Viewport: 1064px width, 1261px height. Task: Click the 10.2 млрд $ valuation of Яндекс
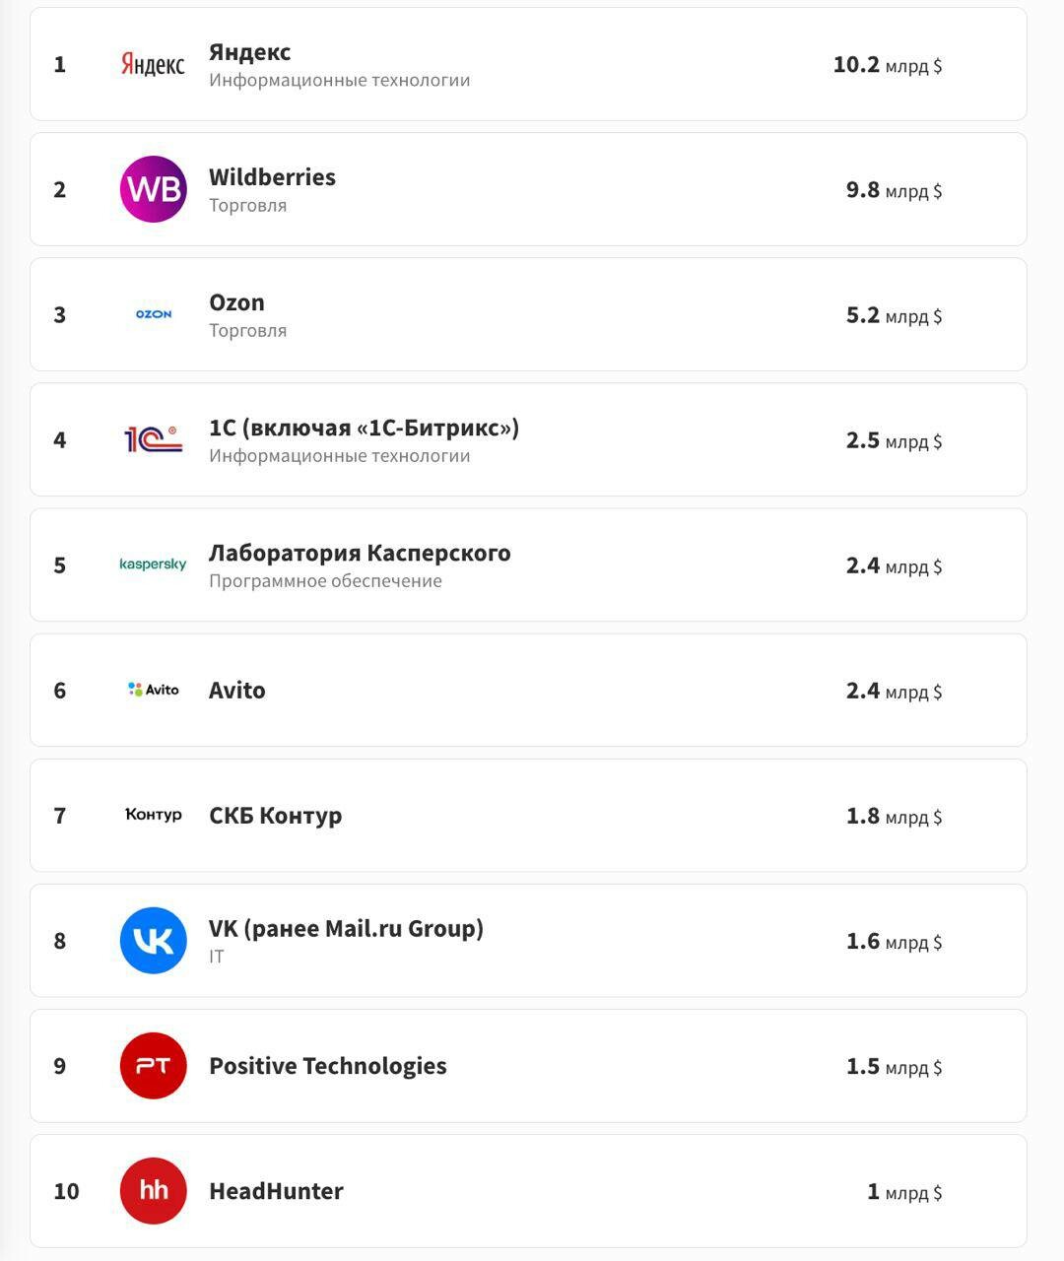coord(888,65)
